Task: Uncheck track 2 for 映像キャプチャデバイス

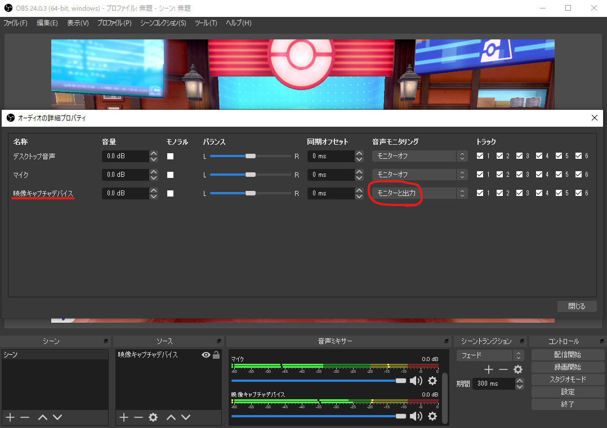Action: [500, 193]
